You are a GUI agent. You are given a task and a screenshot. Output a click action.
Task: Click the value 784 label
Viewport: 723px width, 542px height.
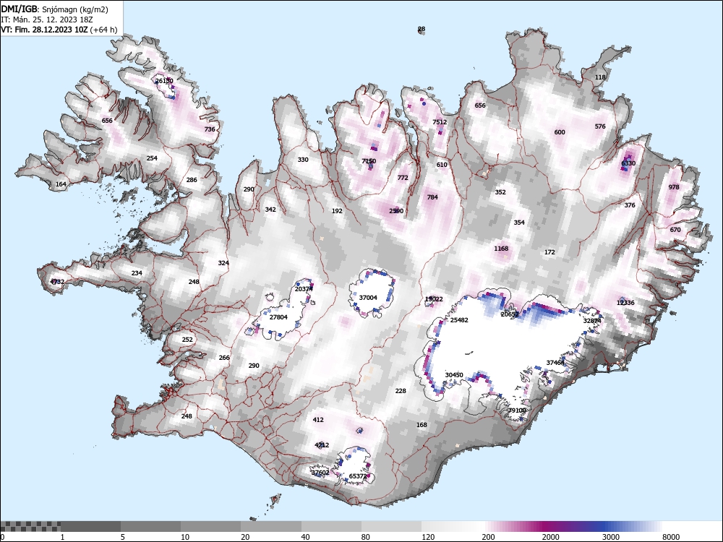click(432, 197)
